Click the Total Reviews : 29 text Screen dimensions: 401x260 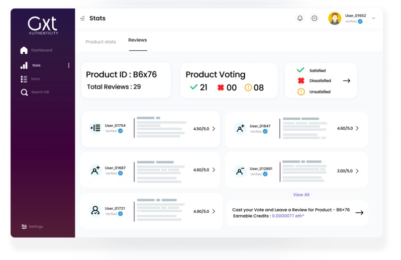point(114,87)
